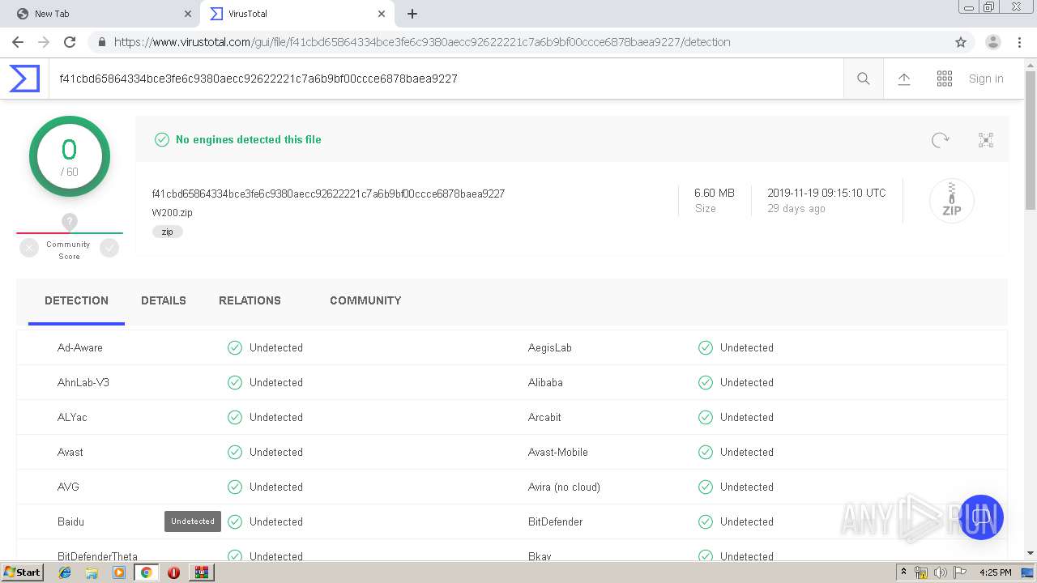Switch to the RELATIONS tab
Image resolution: width=1037 pixels, height=583 pixels.
click(x=250, y=300)
